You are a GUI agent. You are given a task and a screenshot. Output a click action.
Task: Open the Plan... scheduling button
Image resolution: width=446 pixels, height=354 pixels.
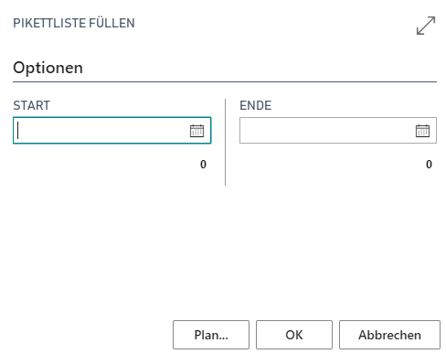tap(211, 335)
